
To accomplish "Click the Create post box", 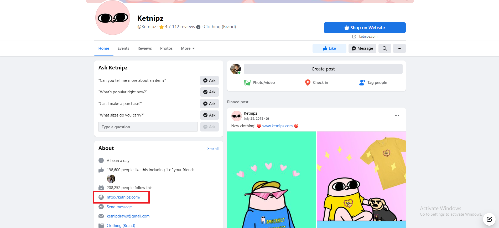I will pos(323,69).
